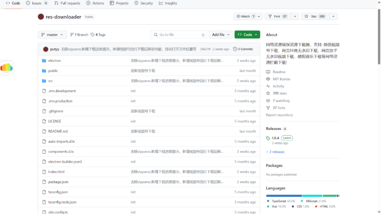The image size is (381, 214).
Task: Open index.html file
Action: pos(56,172)
